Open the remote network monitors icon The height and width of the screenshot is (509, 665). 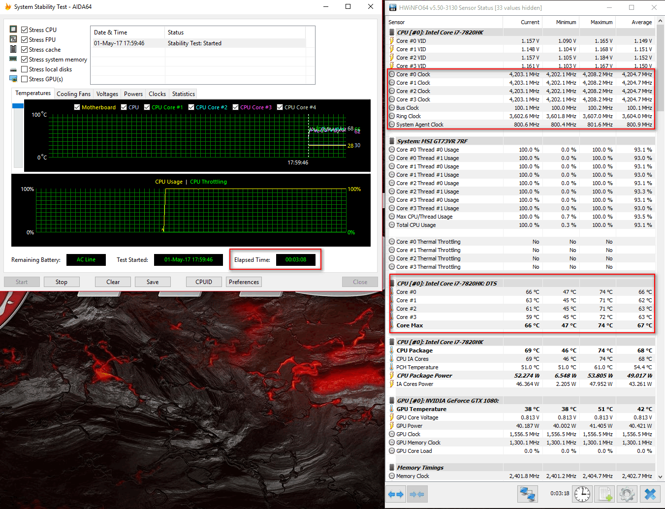click(527, 494)
